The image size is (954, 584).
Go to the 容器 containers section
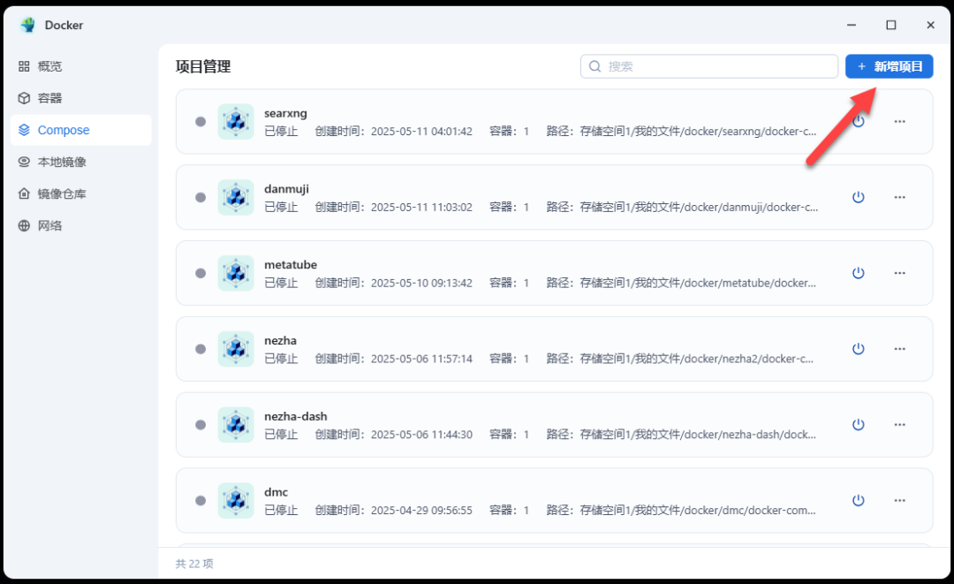click(x=81, y=98)
